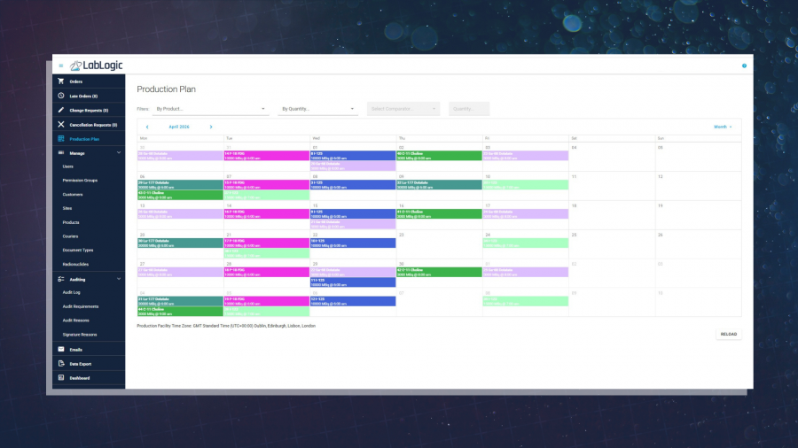The width and height of the screenshot is (798, 448).
Task: Click the disabled Quantity input field
Action: pos(468,109)
